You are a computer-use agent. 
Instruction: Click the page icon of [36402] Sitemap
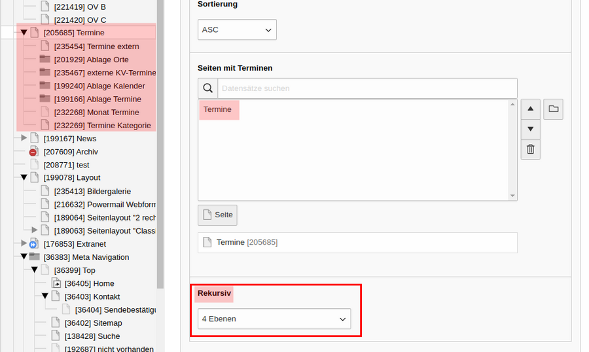click(56, 323)
